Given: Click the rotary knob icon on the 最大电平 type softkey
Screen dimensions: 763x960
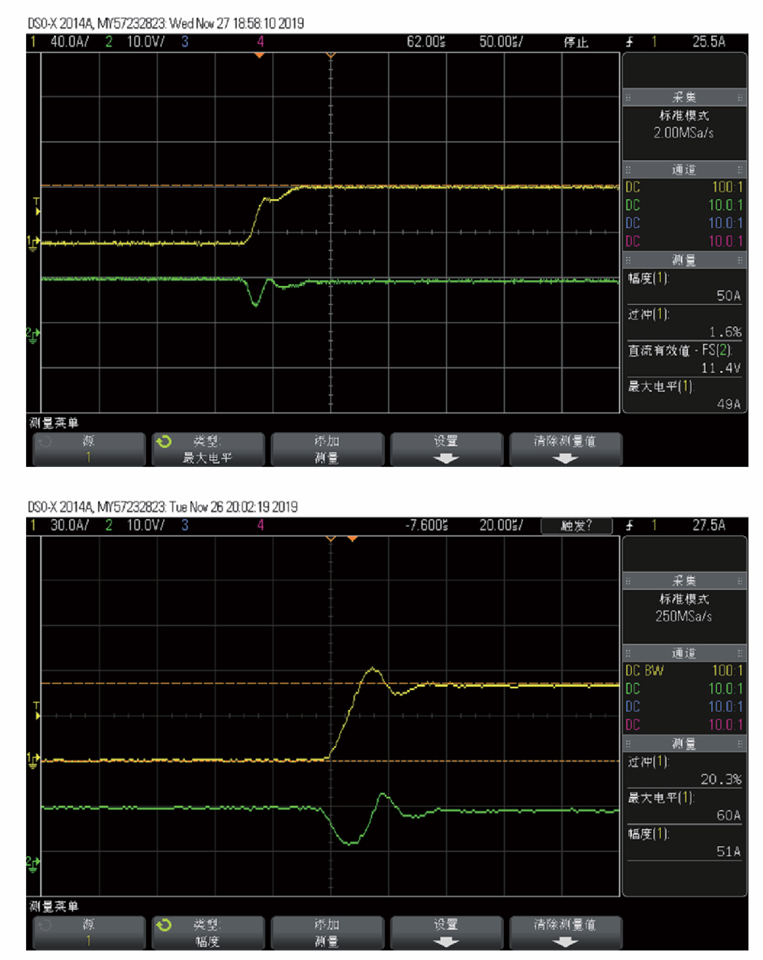Looking at the screenshot, I should point(164,442).
